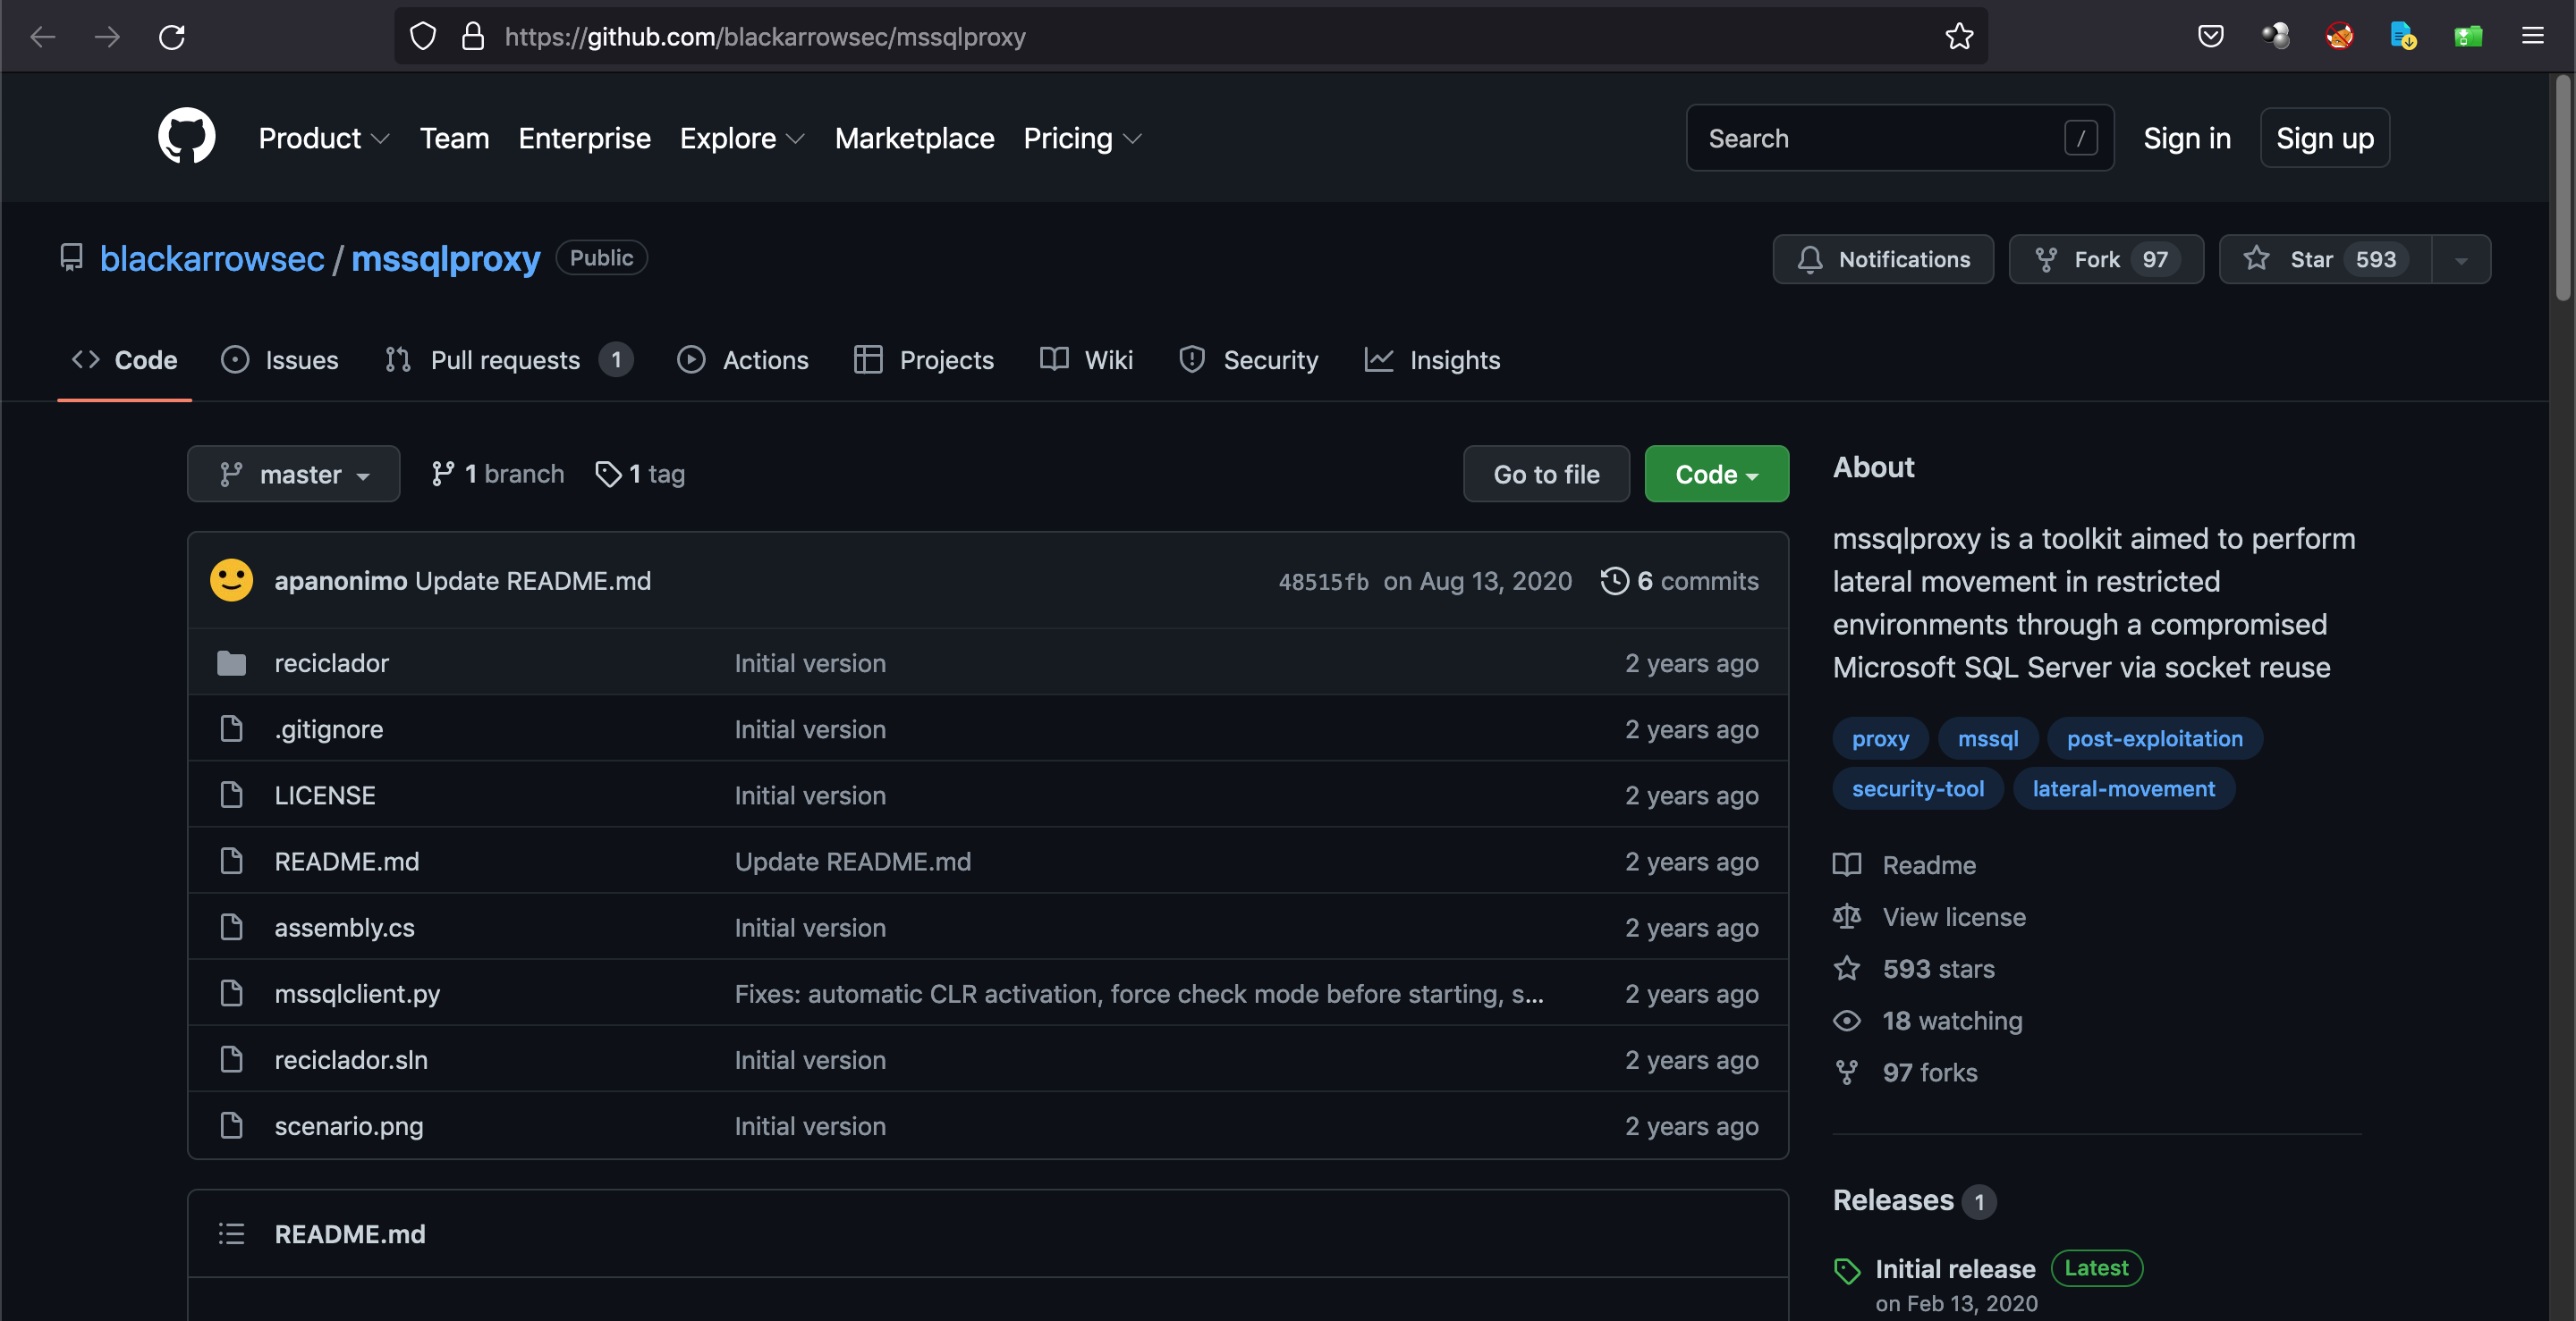Screen dimensions: 2576x1321
Task: Click the file icon beside mssqlclient.py
Action: 231,993
